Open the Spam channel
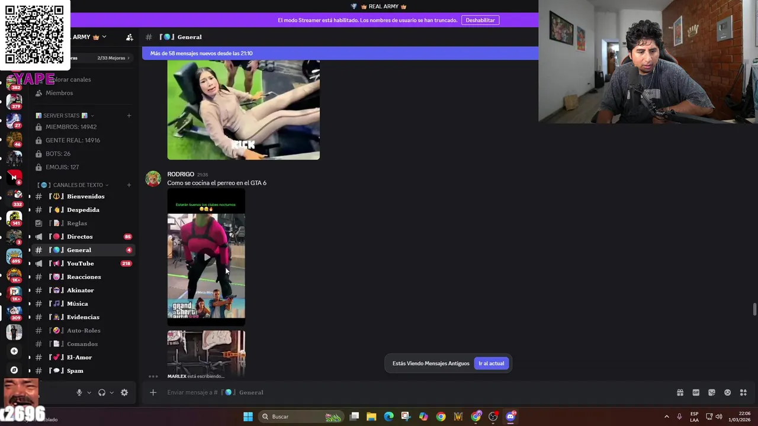 click(83, 371)
